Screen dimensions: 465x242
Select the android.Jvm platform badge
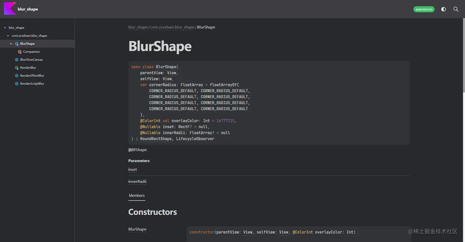point(424,9)
